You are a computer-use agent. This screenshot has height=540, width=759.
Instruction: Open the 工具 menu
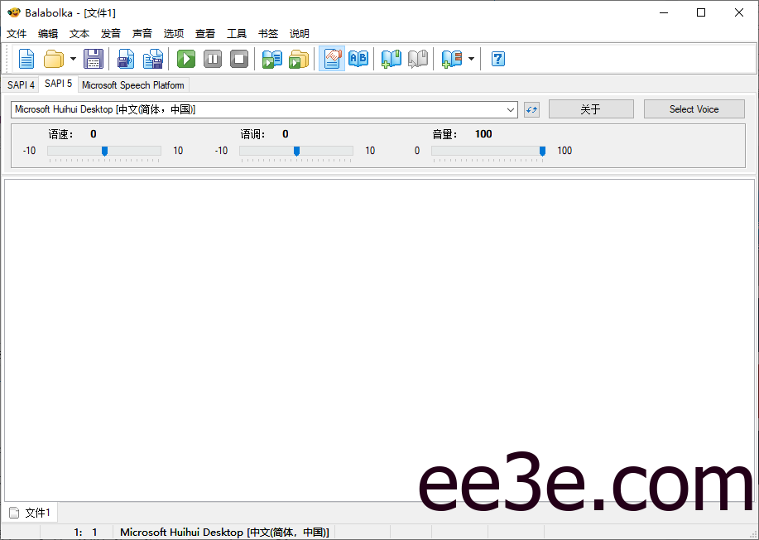tap(236, 33)
